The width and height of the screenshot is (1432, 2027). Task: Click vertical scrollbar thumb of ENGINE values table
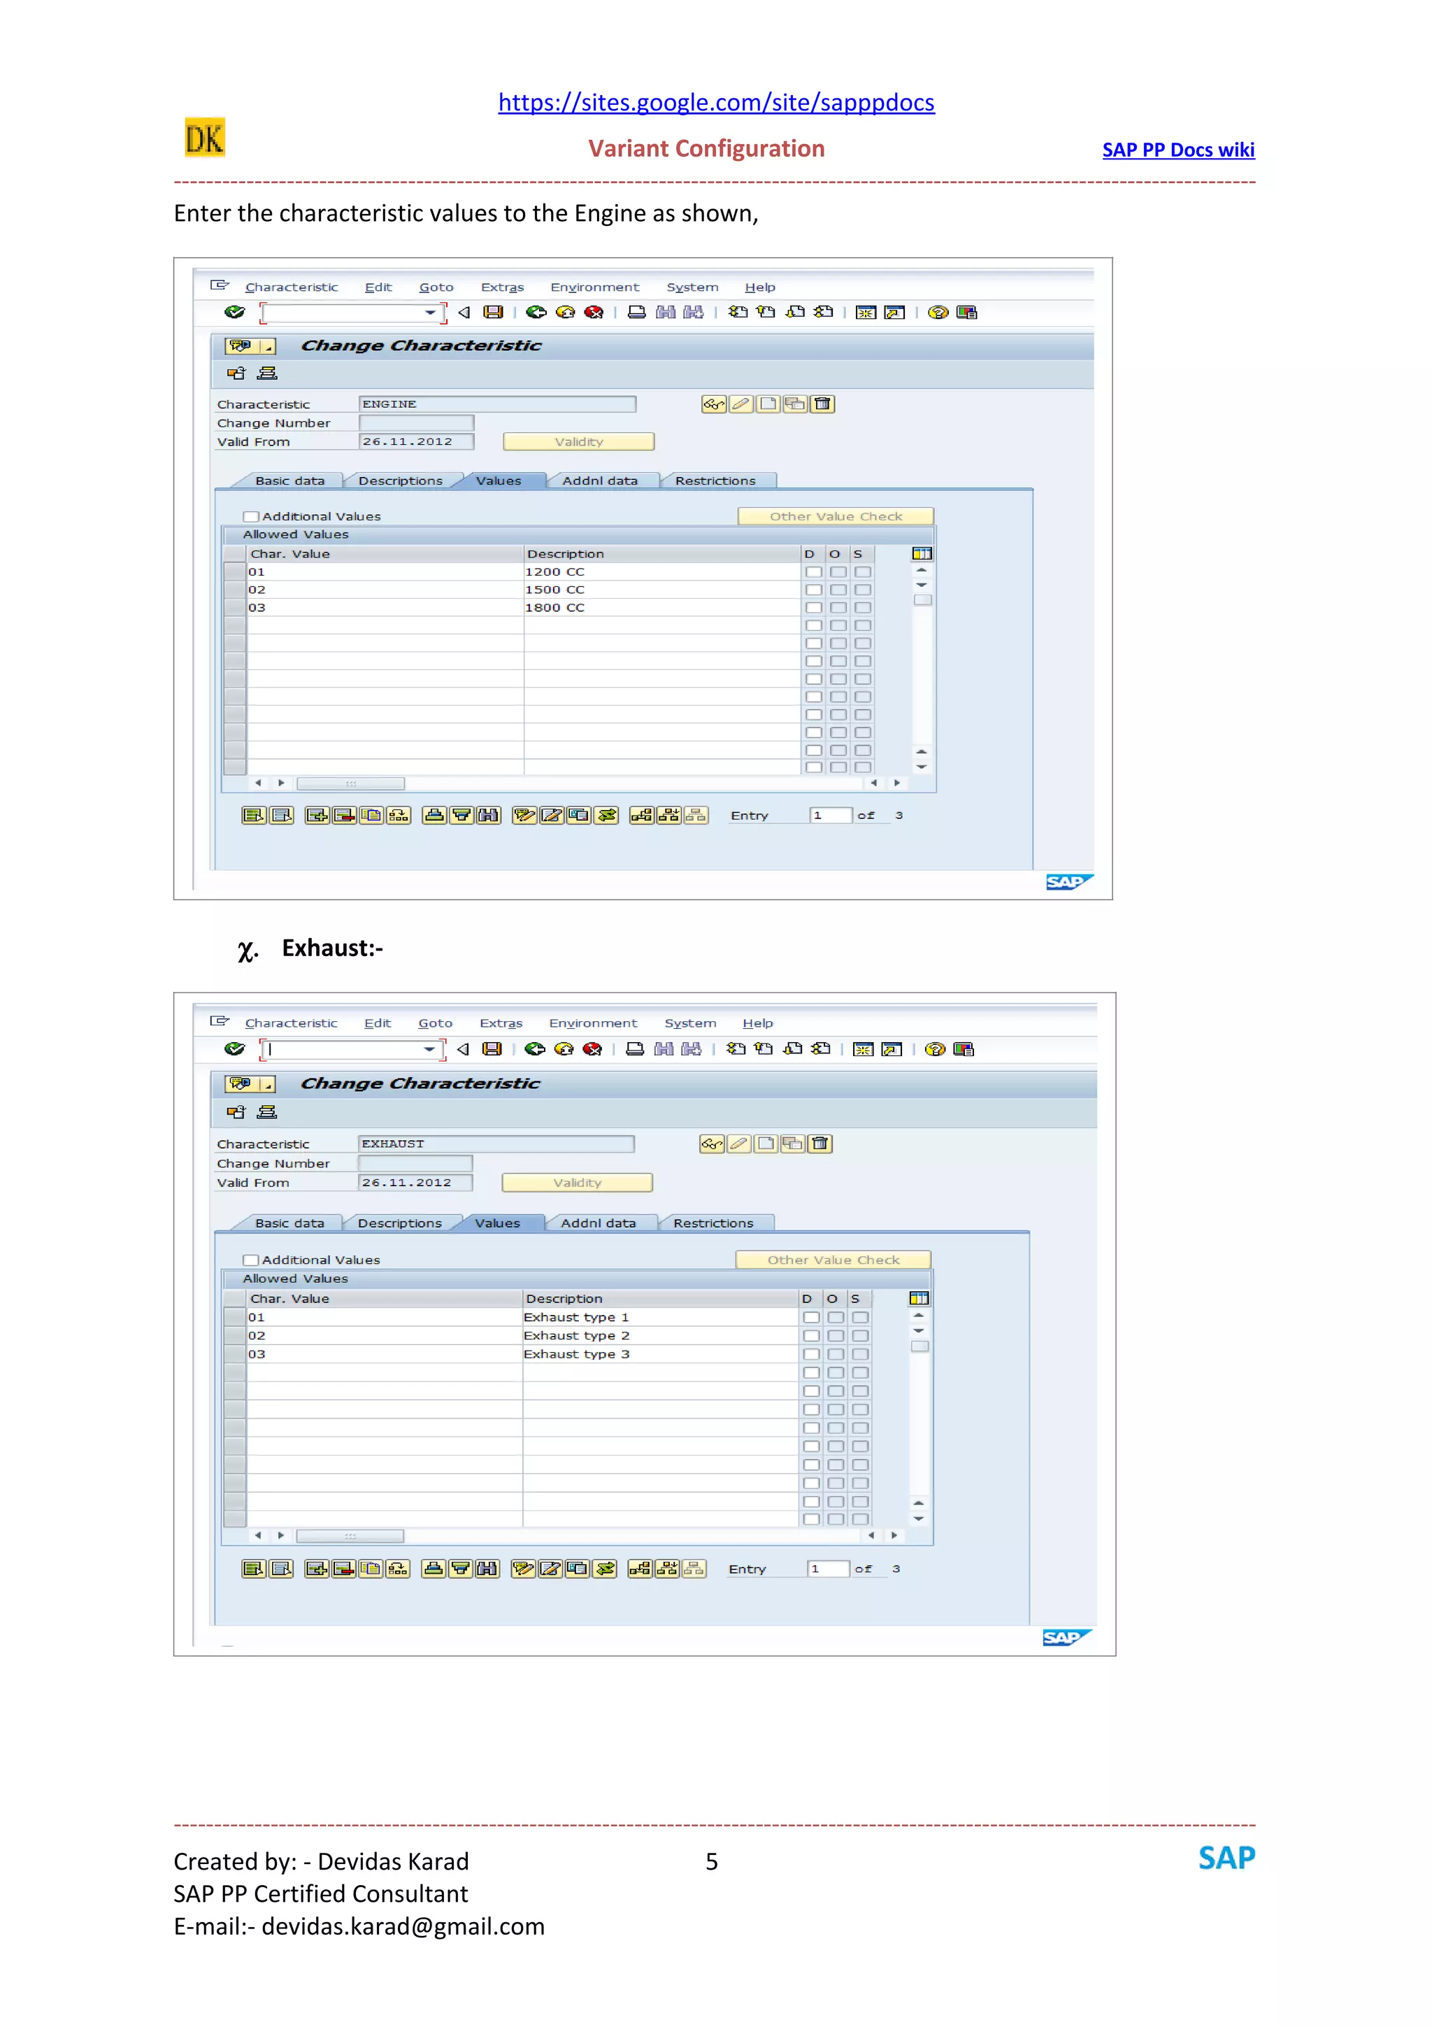[922, 600]
